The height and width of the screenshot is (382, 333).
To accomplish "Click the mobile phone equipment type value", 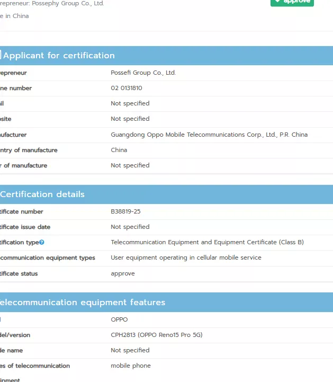I will [130, 366].
